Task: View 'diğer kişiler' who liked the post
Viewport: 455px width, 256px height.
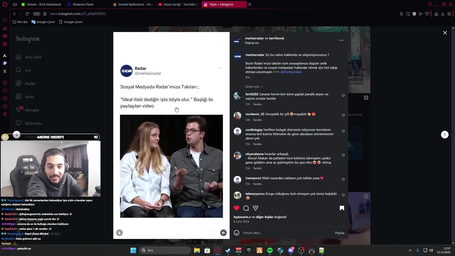Action: click(x=264, y=217)
